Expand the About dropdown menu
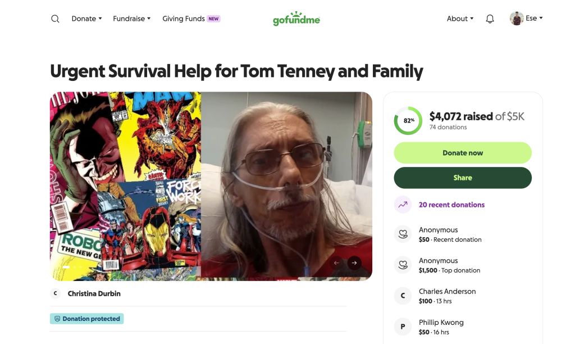This screenshot has width=575, height=344. coord(460,19)
